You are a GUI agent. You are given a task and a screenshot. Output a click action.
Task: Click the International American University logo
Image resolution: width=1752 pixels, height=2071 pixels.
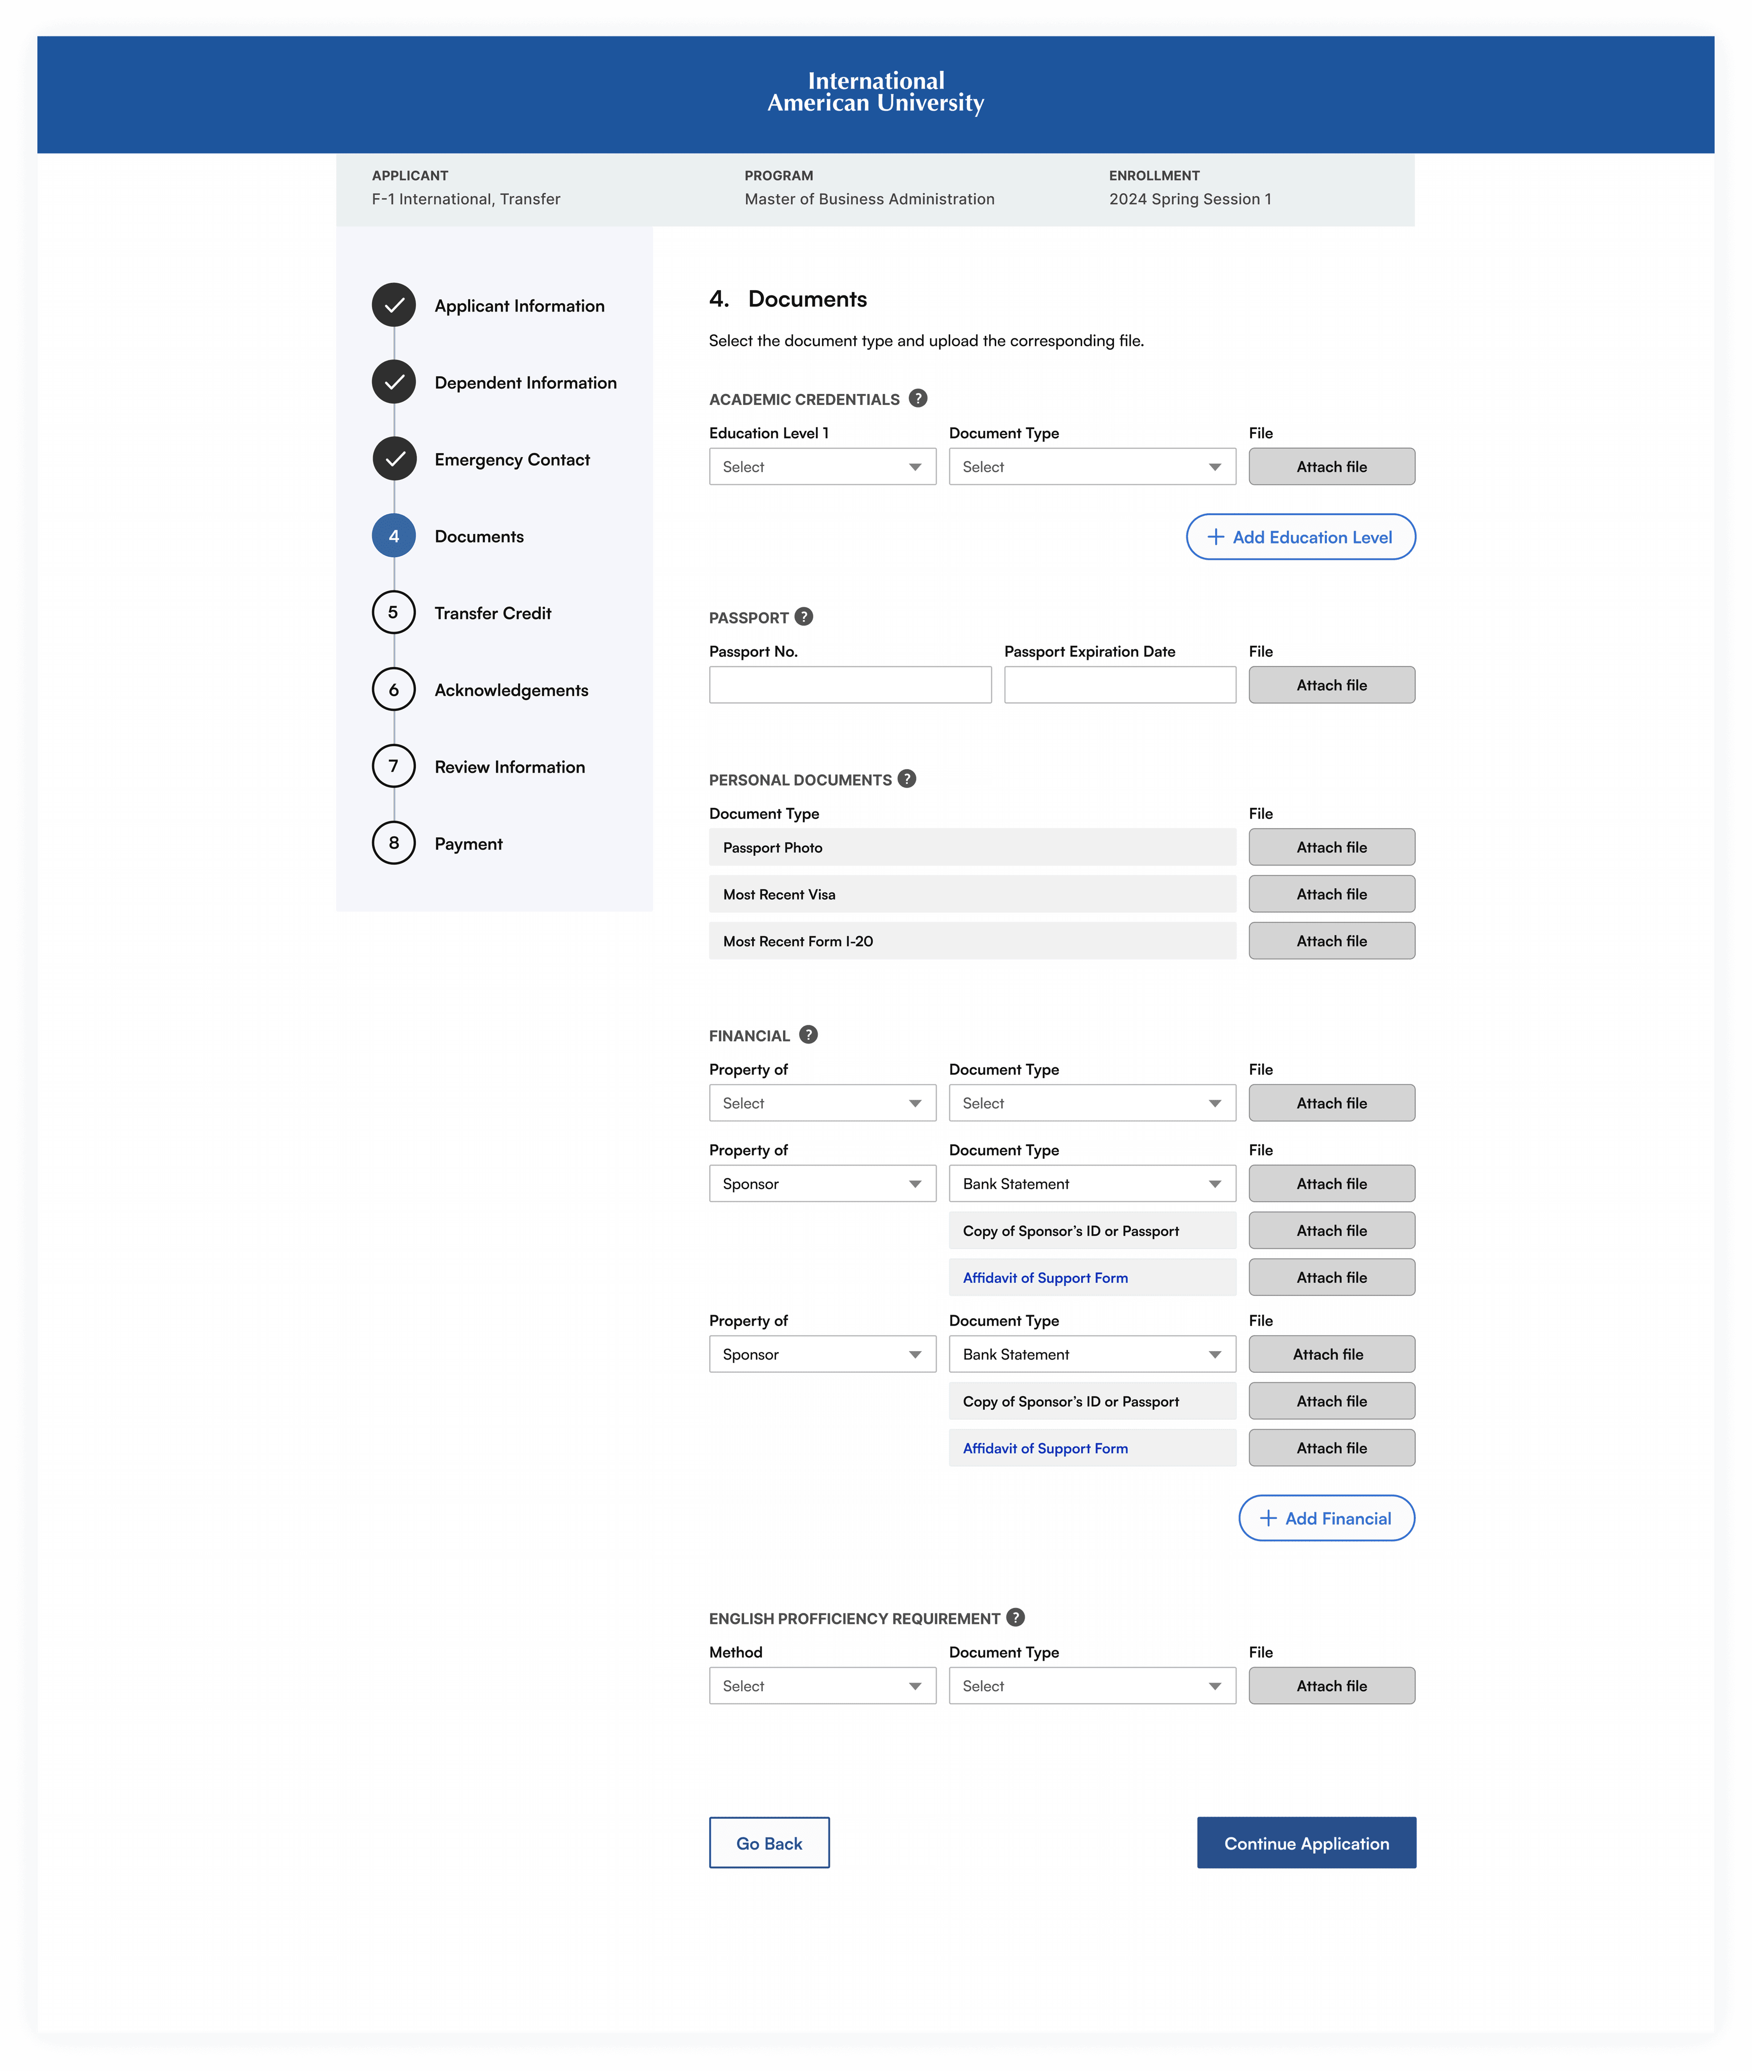click(876, 93)
